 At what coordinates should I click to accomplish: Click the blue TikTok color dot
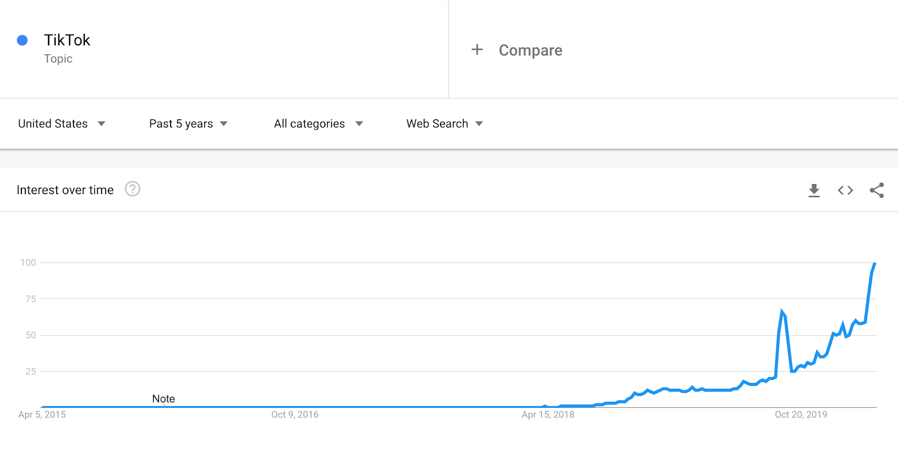[x=22, y=40]
